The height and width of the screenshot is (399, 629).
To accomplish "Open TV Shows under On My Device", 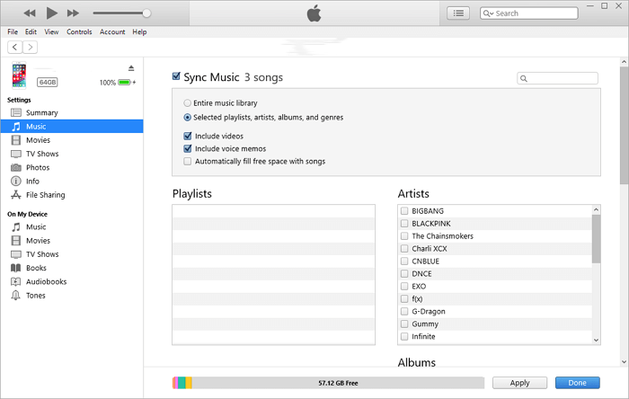I will tap(72, 254).
